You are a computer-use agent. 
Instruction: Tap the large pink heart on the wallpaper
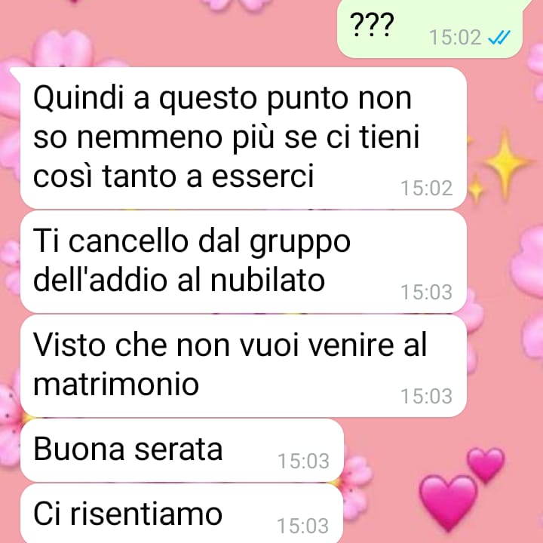point(448,503)
